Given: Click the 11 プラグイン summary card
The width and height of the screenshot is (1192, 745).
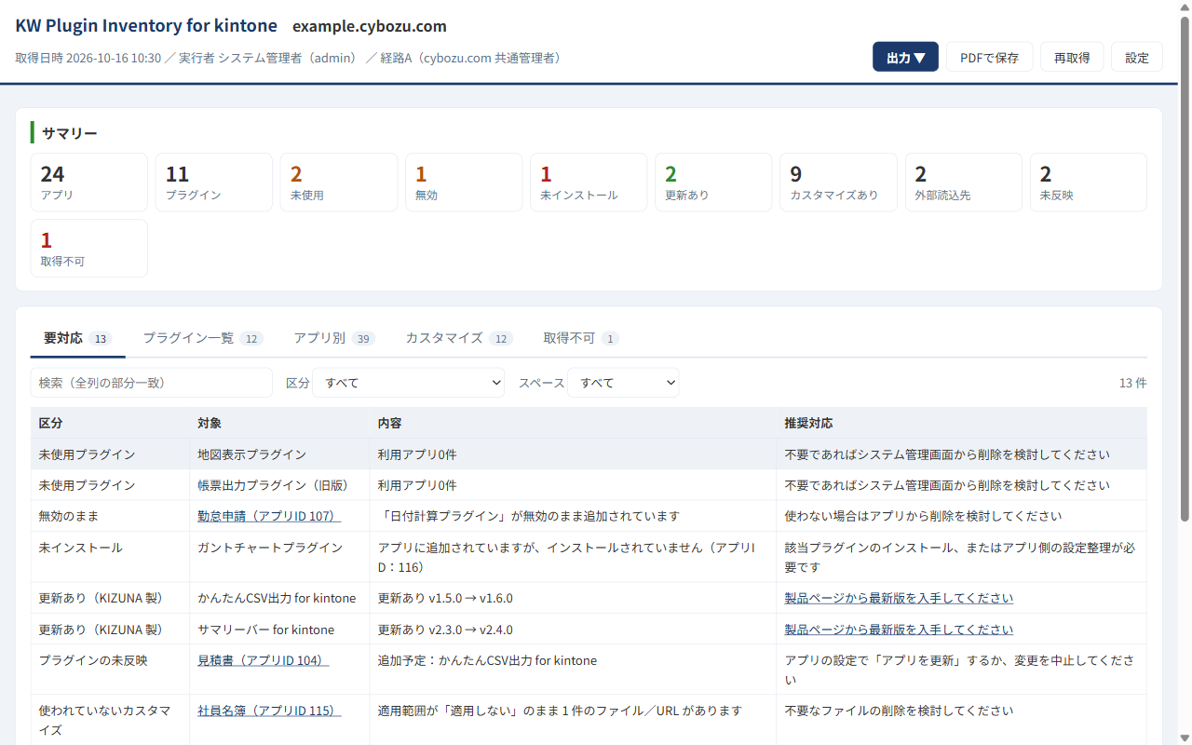Looking at the screenshot, I should click(214, 183).
